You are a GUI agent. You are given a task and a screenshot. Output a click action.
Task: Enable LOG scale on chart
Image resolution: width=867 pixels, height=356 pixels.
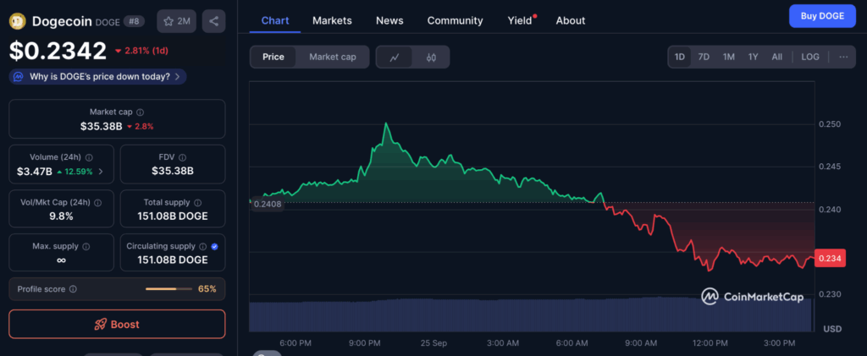click(x=810, y=57)
